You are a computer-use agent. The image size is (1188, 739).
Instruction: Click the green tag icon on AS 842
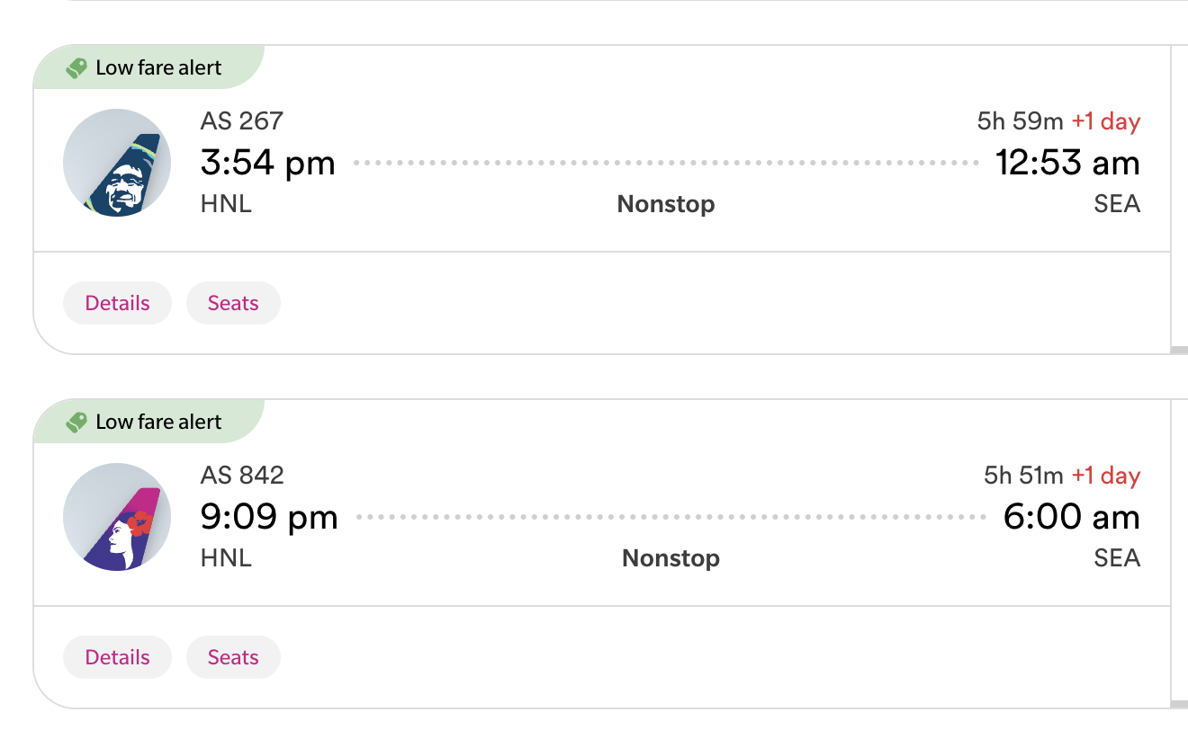click(x=76, y=423)
